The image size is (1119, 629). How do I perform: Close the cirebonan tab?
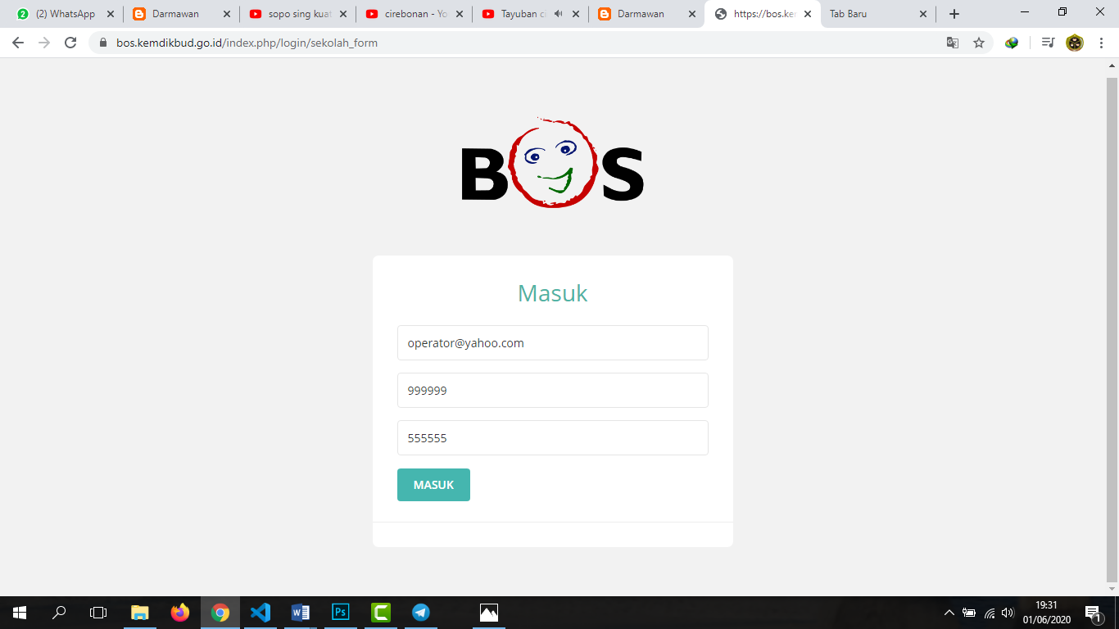tap(460, 14)
